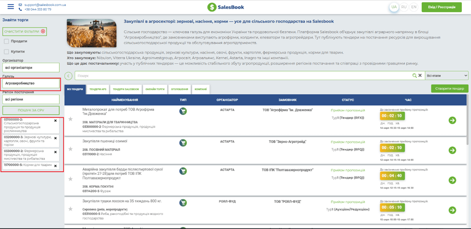Remove CPV filter 03300000-2
The height and width of the screenshot is (229, 471).
(55, 152)
